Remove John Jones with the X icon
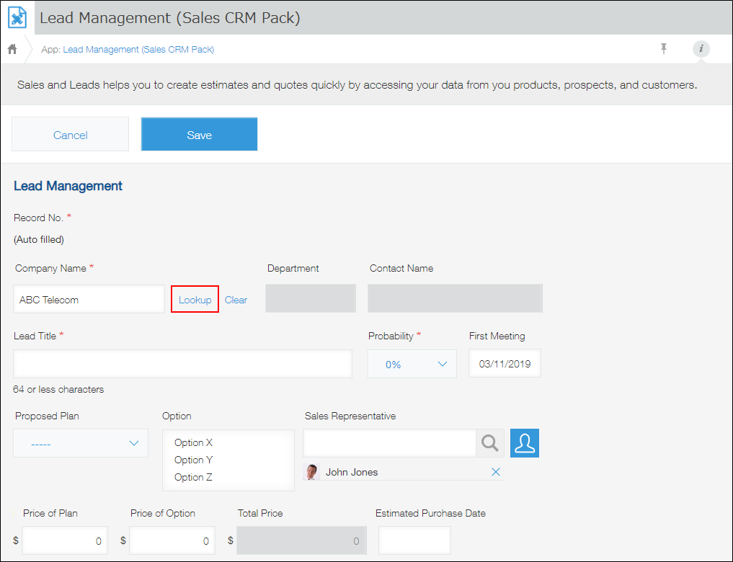Viewport: 733px width, 562px height. tap(496, 472)
